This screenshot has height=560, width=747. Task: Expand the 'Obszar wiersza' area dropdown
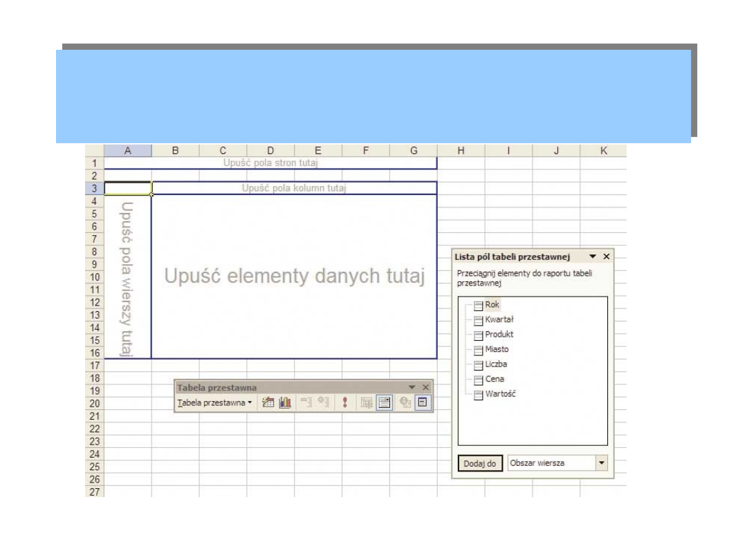point(601,463)
